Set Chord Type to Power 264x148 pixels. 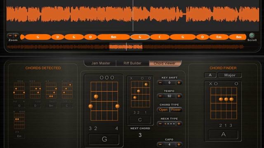click(176, 110)
